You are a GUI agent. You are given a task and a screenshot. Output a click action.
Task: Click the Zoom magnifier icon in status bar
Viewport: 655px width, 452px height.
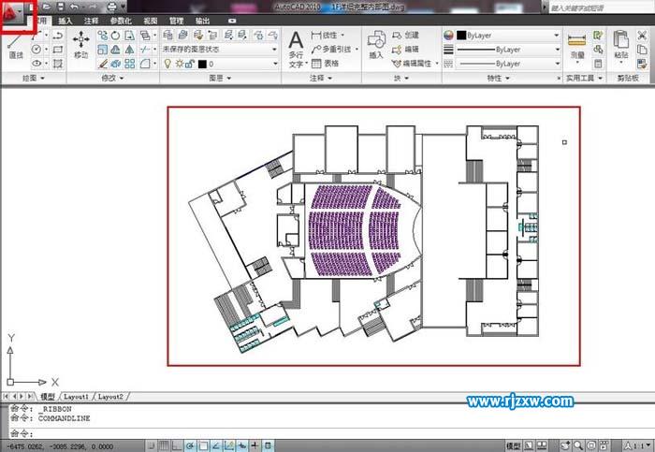click(x=578, y=445)
